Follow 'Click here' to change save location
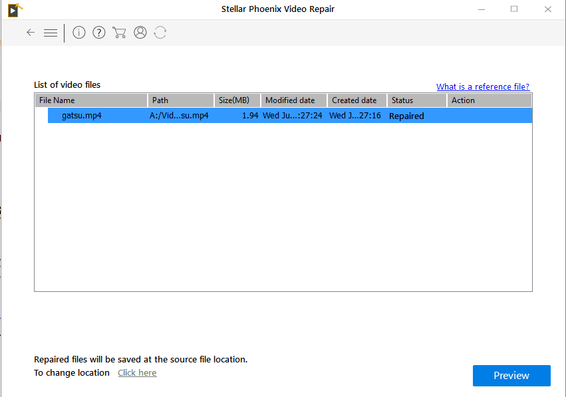Viewport: 566px width, 397px height. pyautogui.click(x=137, y=372)
